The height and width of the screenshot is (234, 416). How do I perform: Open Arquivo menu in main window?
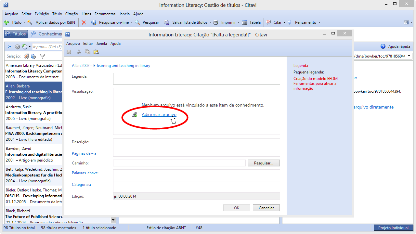(x=11, y=14)
